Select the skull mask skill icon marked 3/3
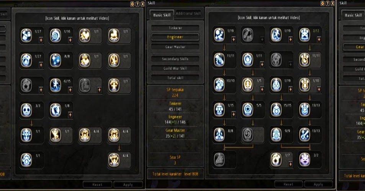This screenshot has width=365, height=191. point(26,110)
